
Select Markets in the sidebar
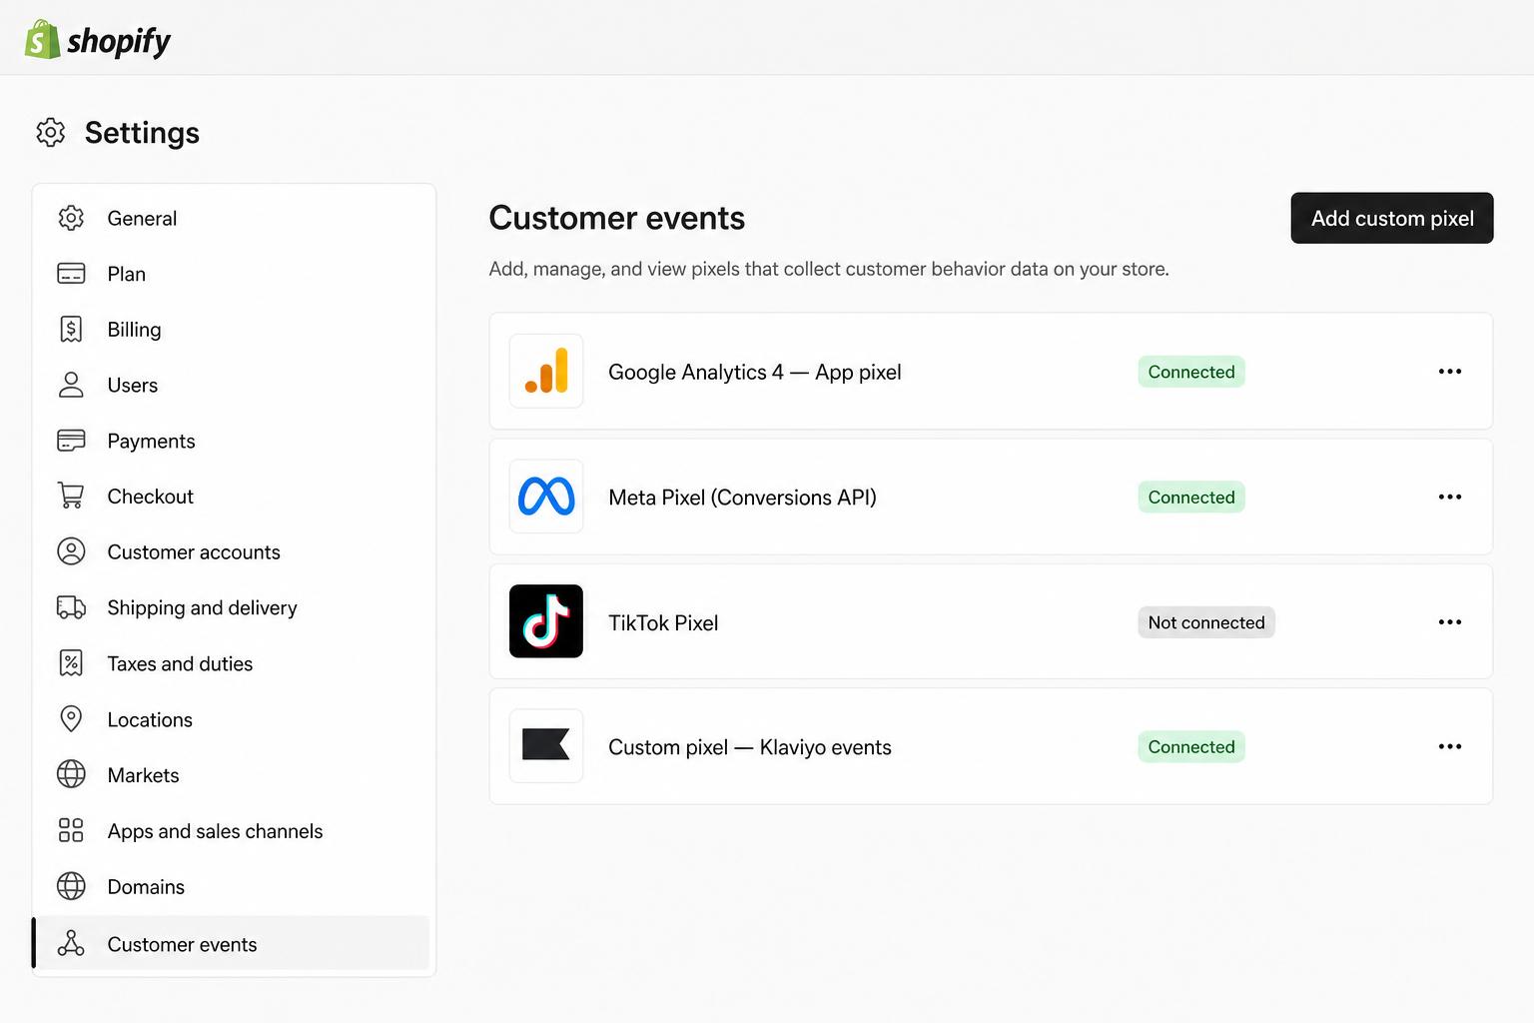[234, 774]
